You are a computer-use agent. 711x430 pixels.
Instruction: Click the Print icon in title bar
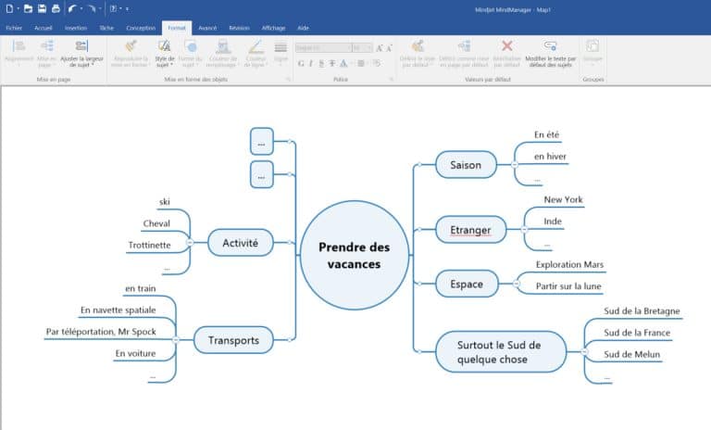point(56,8)
